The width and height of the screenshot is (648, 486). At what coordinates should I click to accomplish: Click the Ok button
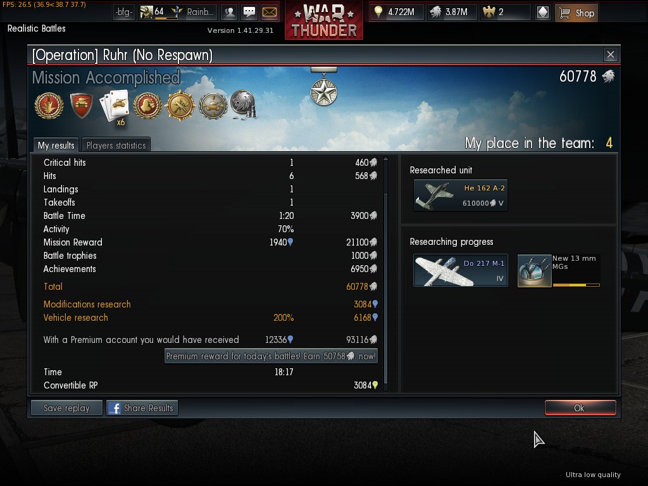click(x=580, y=408)
